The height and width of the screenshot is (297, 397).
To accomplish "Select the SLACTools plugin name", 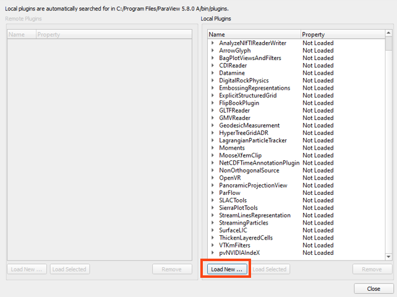I will point(233,200).
